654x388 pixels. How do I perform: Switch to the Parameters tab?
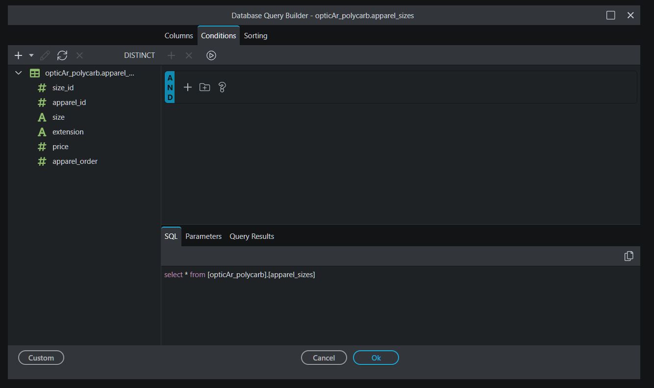pyautogui.click(x=203, y=236)
